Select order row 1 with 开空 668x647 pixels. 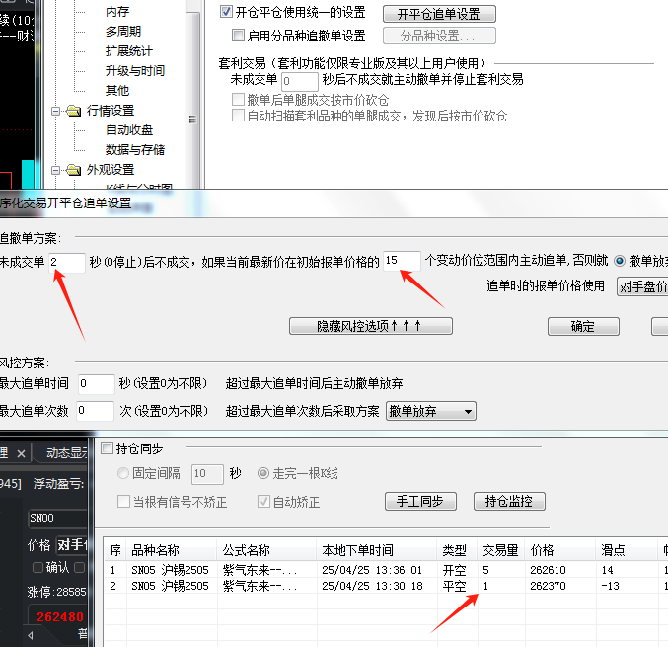(386, 570)
